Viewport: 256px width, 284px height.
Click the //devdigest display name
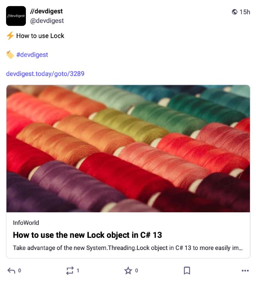(47, 11)
